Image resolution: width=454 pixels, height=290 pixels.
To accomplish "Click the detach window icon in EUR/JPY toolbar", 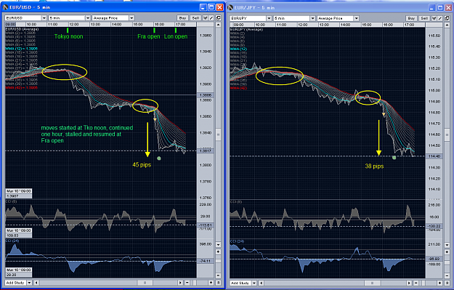I will [x=447, y=18].
